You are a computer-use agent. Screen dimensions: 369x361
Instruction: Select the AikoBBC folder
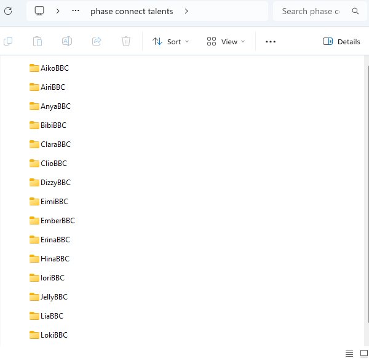tap(49, 68)
